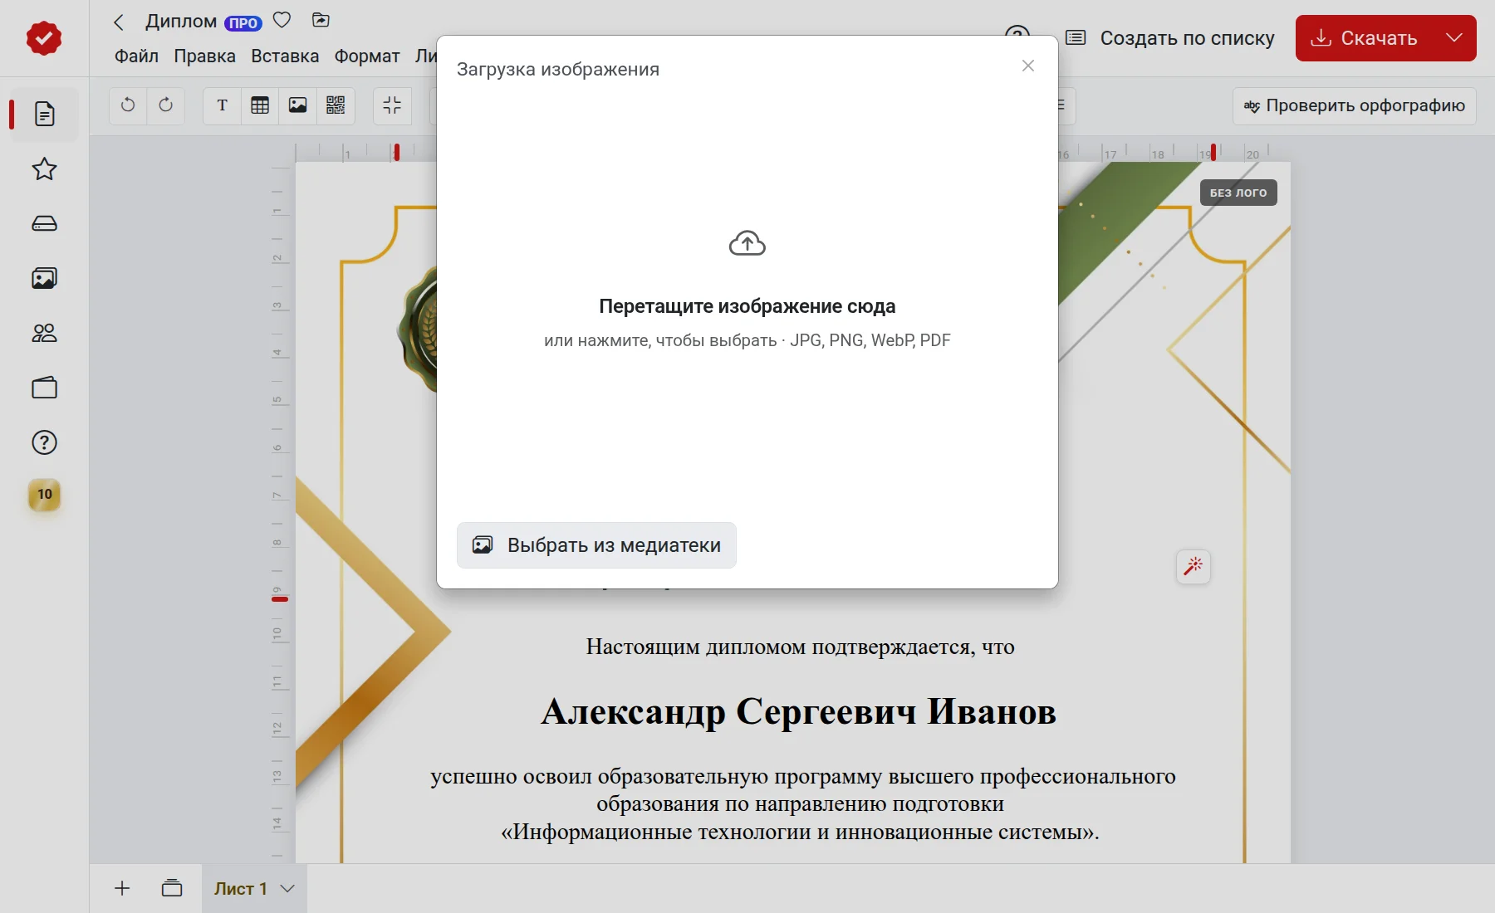Open the storage drive sidebar icon

45,224
